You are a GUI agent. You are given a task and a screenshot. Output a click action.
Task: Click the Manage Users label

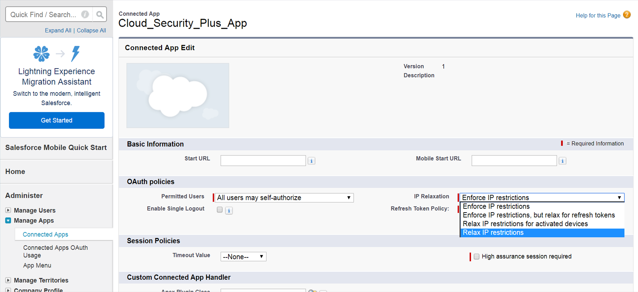[x=35, y=210]
